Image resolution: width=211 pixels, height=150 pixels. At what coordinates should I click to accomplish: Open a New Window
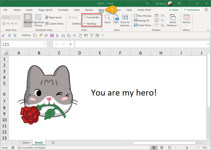pos(143,16)
